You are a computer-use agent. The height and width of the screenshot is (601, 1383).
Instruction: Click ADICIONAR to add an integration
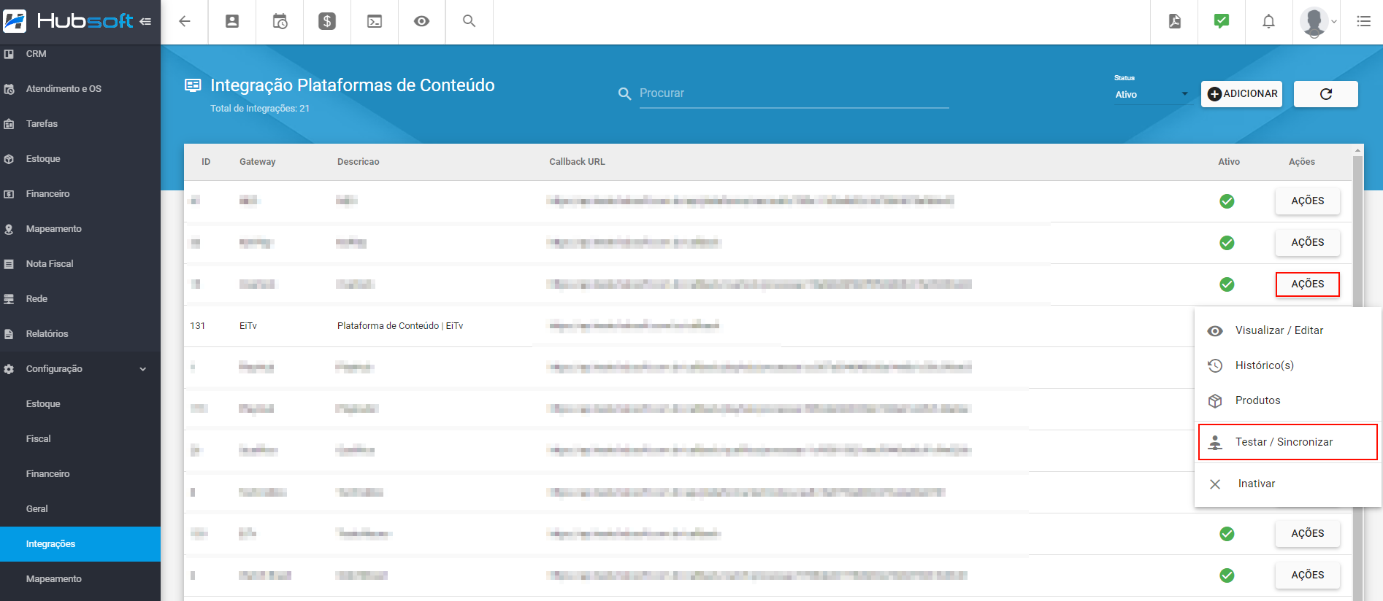1241,94
